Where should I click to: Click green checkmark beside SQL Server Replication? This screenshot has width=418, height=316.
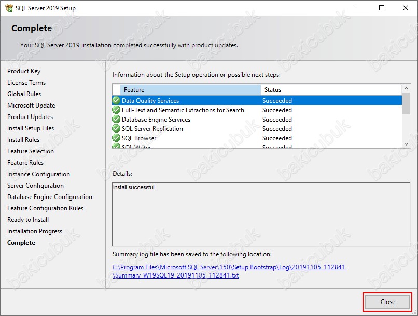(116, 128)
